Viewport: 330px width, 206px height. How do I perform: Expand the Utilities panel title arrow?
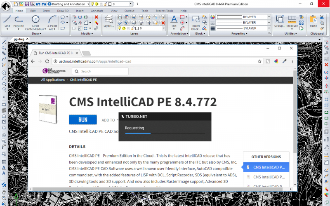tap(296, 34)
